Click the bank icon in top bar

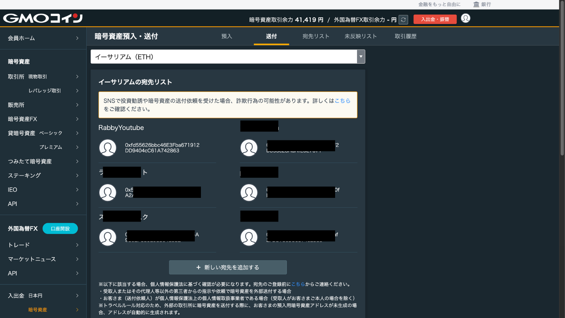pos(476,4)
